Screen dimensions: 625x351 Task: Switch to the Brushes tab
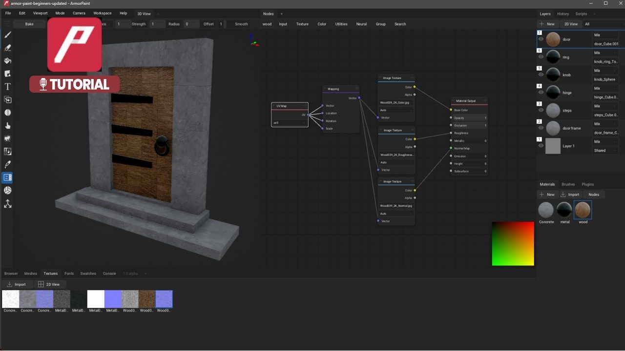(568, 184)
